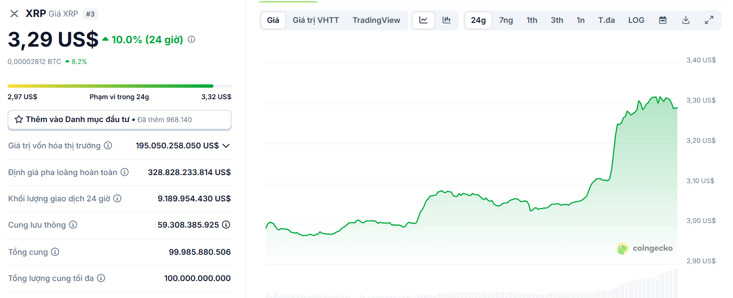Select 24g time range
The width and height of the screenshot is (733, 298).
click(478, 20)
